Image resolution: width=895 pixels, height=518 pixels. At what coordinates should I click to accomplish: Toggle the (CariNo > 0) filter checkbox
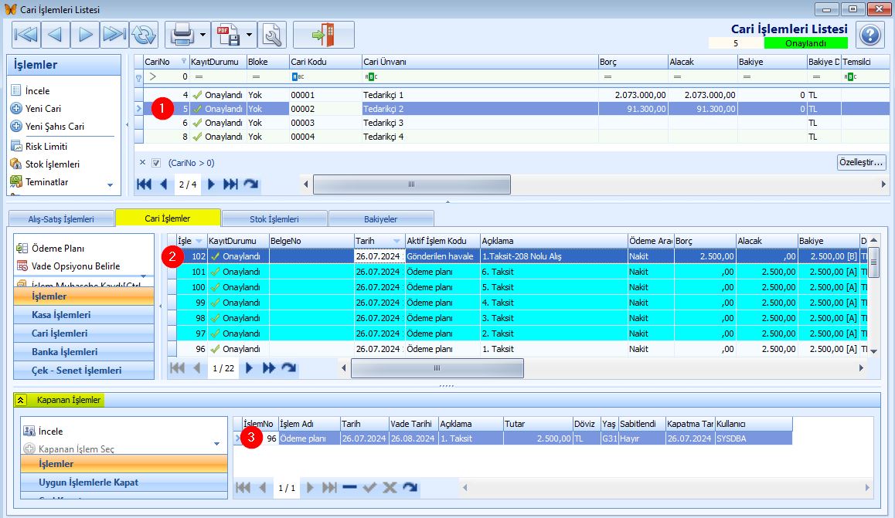pos(156,163)
